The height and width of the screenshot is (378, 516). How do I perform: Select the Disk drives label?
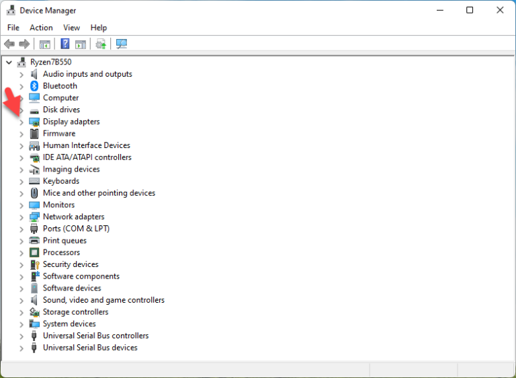(x=61, y=110)
